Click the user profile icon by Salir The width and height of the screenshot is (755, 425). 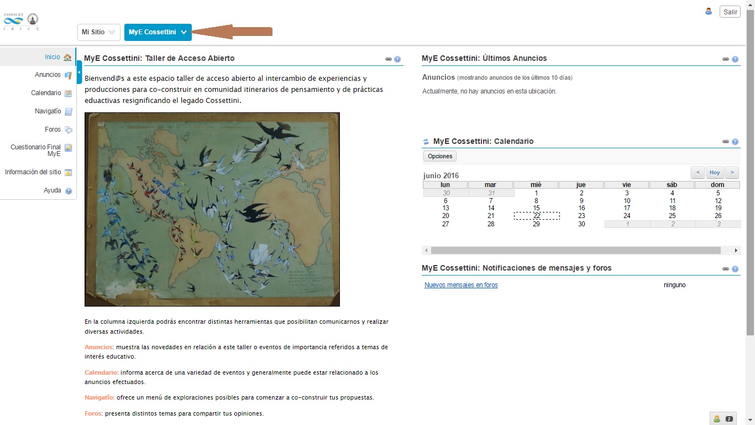pyautogui.click(x=709, y=11)
